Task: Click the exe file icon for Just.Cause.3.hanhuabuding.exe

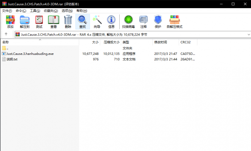Action: pyautogui.click(x=4, y=54)
